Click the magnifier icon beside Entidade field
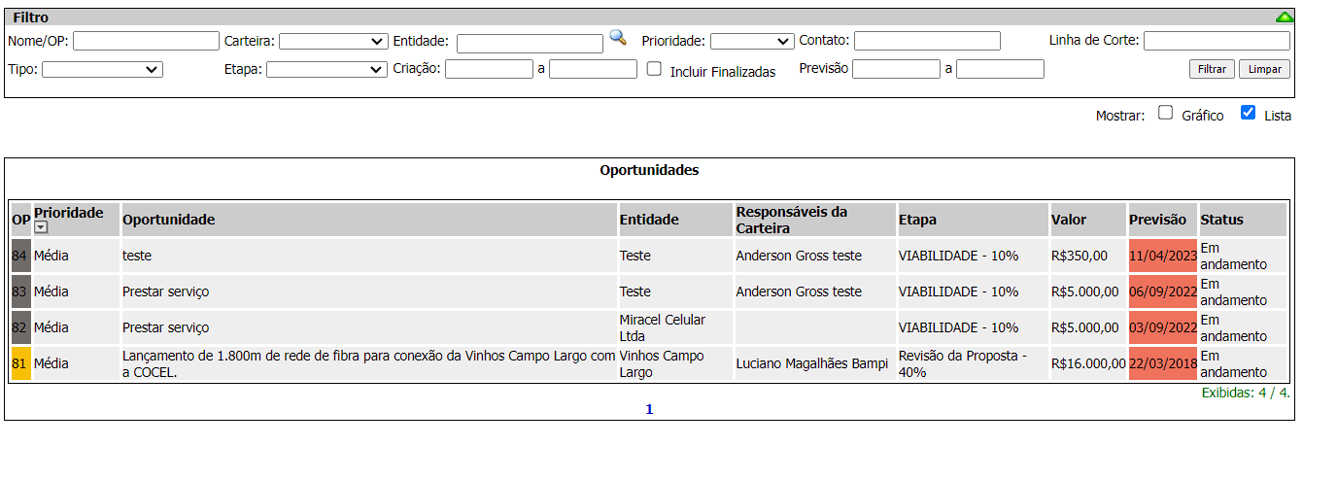This screenshot has height=480, width=1337. tap(618, 38)
